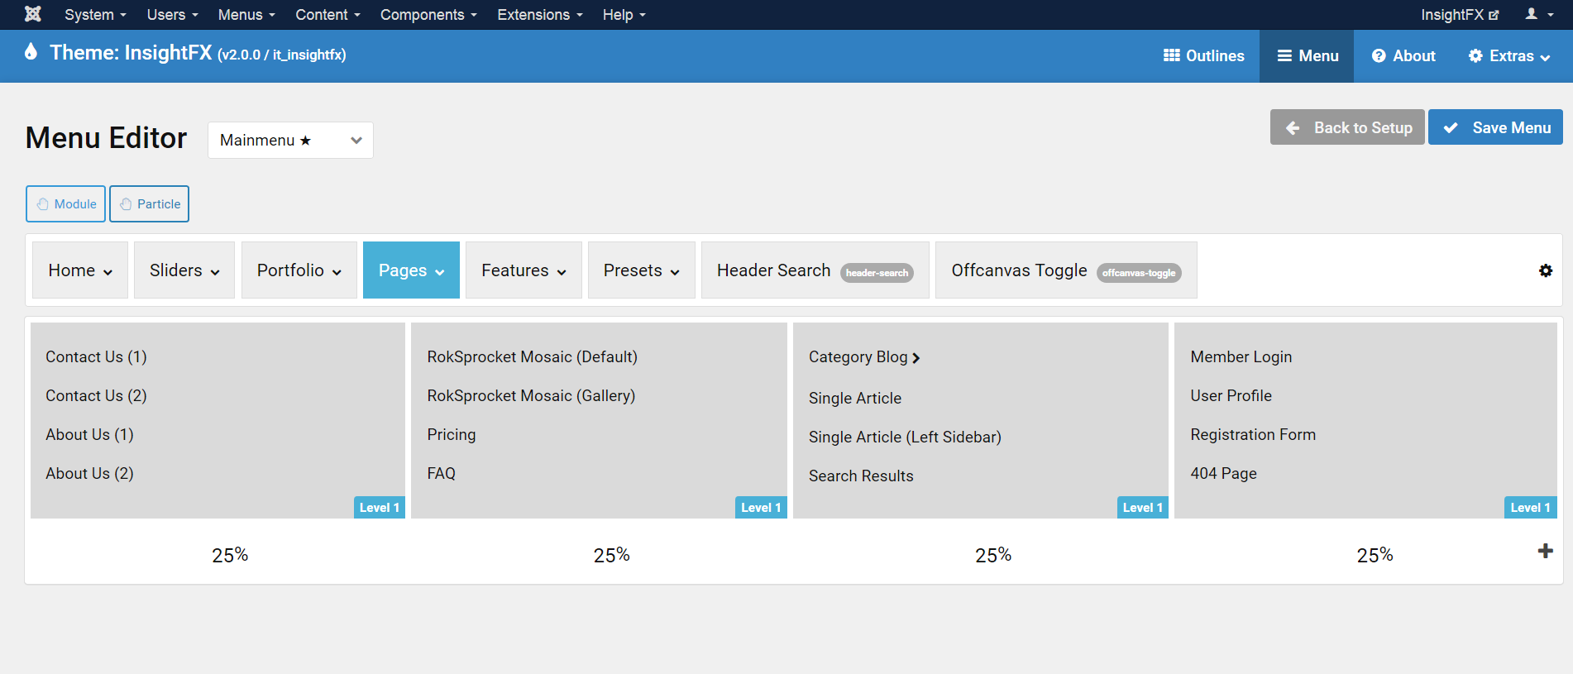
Task: Click the menu settings gear icon
Action: pyautogui.click(x=1545, y=270)
